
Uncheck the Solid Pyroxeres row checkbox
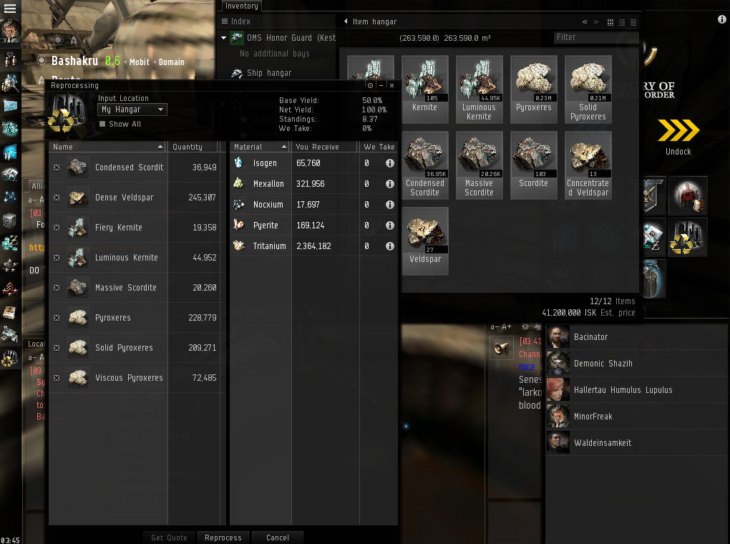tap(57, 348)
